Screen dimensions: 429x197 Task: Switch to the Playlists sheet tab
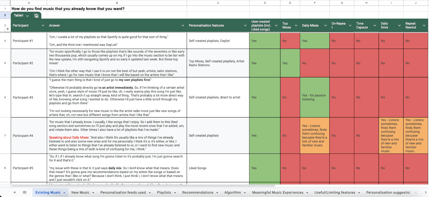(164, 192)
